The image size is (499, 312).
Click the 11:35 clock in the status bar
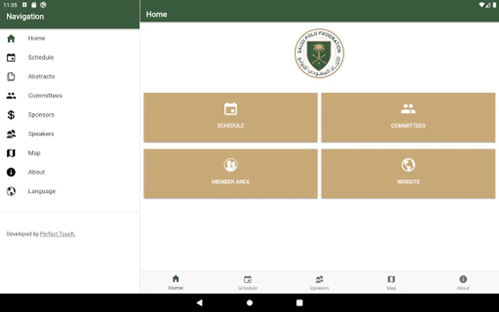(10, 5)
